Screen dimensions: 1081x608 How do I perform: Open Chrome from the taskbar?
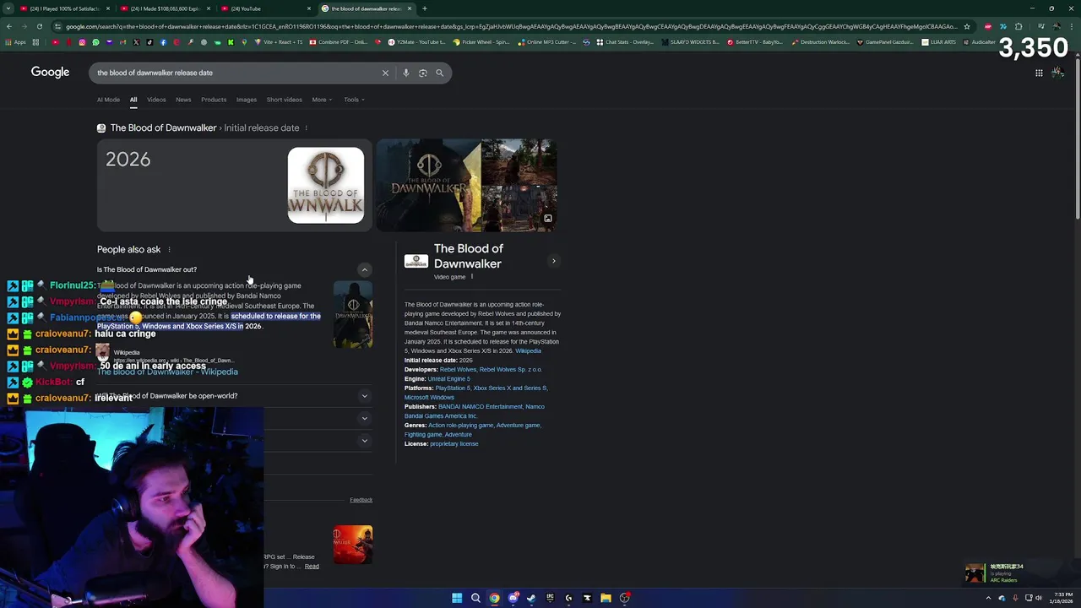point(494,598)
